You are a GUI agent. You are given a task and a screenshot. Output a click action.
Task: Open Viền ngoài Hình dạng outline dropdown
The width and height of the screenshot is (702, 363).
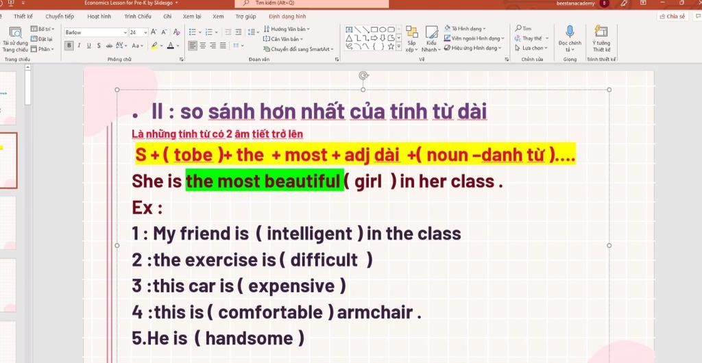[474, 38]
